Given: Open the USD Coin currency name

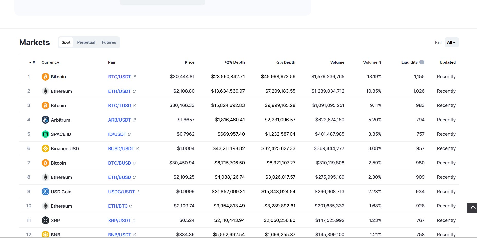Looking at the screenshot, I should point(61,192).
